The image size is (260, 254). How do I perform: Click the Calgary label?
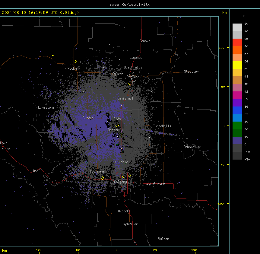point(121,182)
